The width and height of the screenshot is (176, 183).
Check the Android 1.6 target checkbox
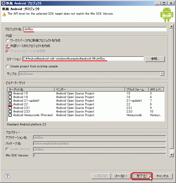click(x=10, y=97)
